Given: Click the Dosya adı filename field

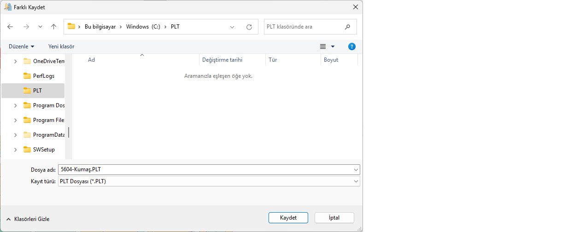Looking at the screenshot, I should [205, 169].
